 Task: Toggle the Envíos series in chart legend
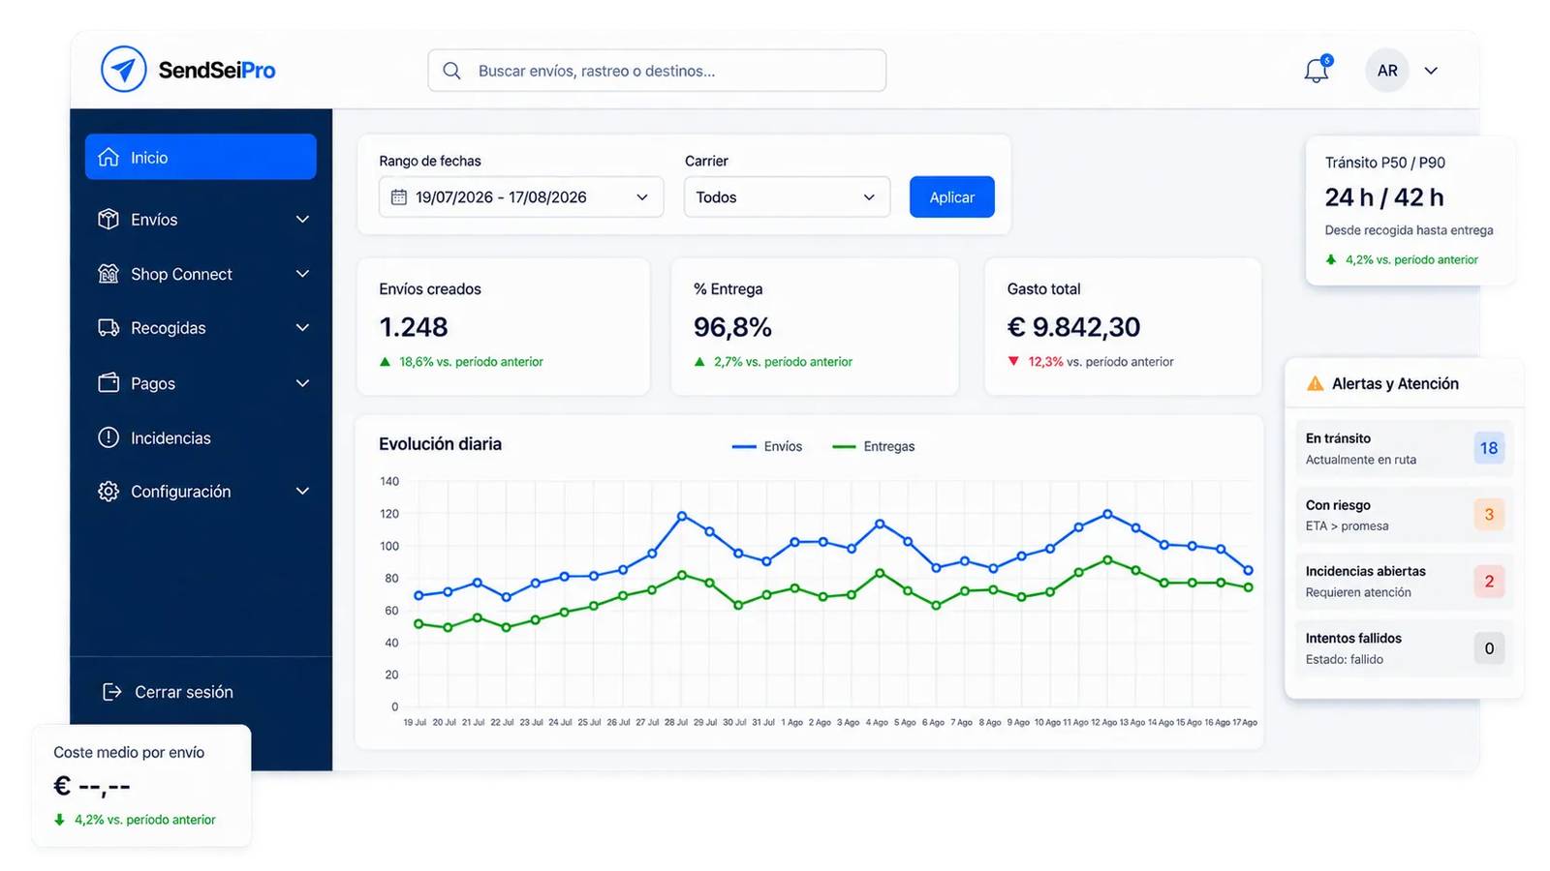pyautogui.click(x=767, y=446)
